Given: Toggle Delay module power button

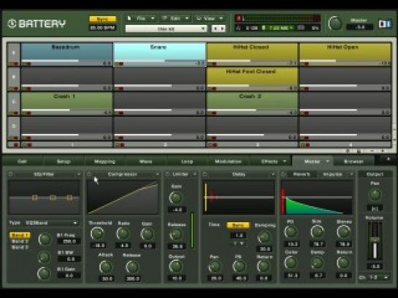Looking at the screenshot, I should 205,174.
